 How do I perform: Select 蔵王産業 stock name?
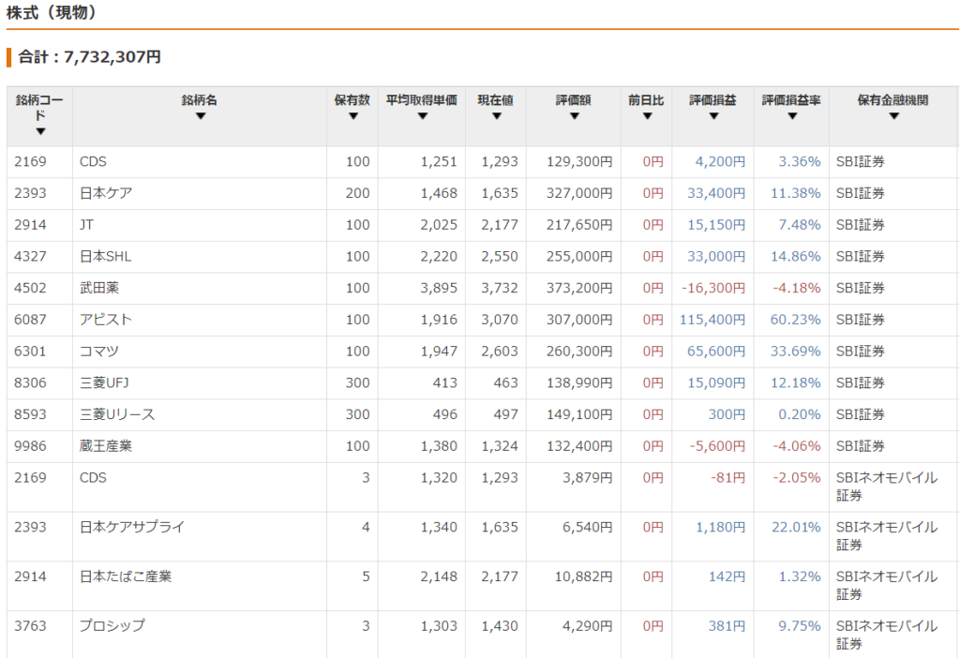106,446
